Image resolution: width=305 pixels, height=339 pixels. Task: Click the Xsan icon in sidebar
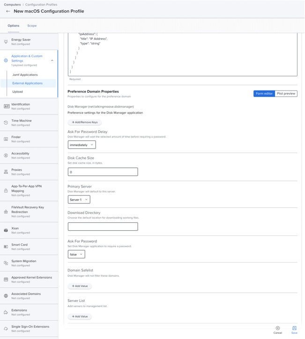coord(6,230)
